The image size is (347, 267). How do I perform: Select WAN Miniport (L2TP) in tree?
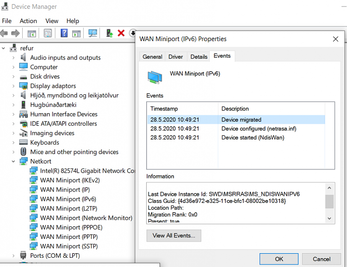[x=68, y=208]
